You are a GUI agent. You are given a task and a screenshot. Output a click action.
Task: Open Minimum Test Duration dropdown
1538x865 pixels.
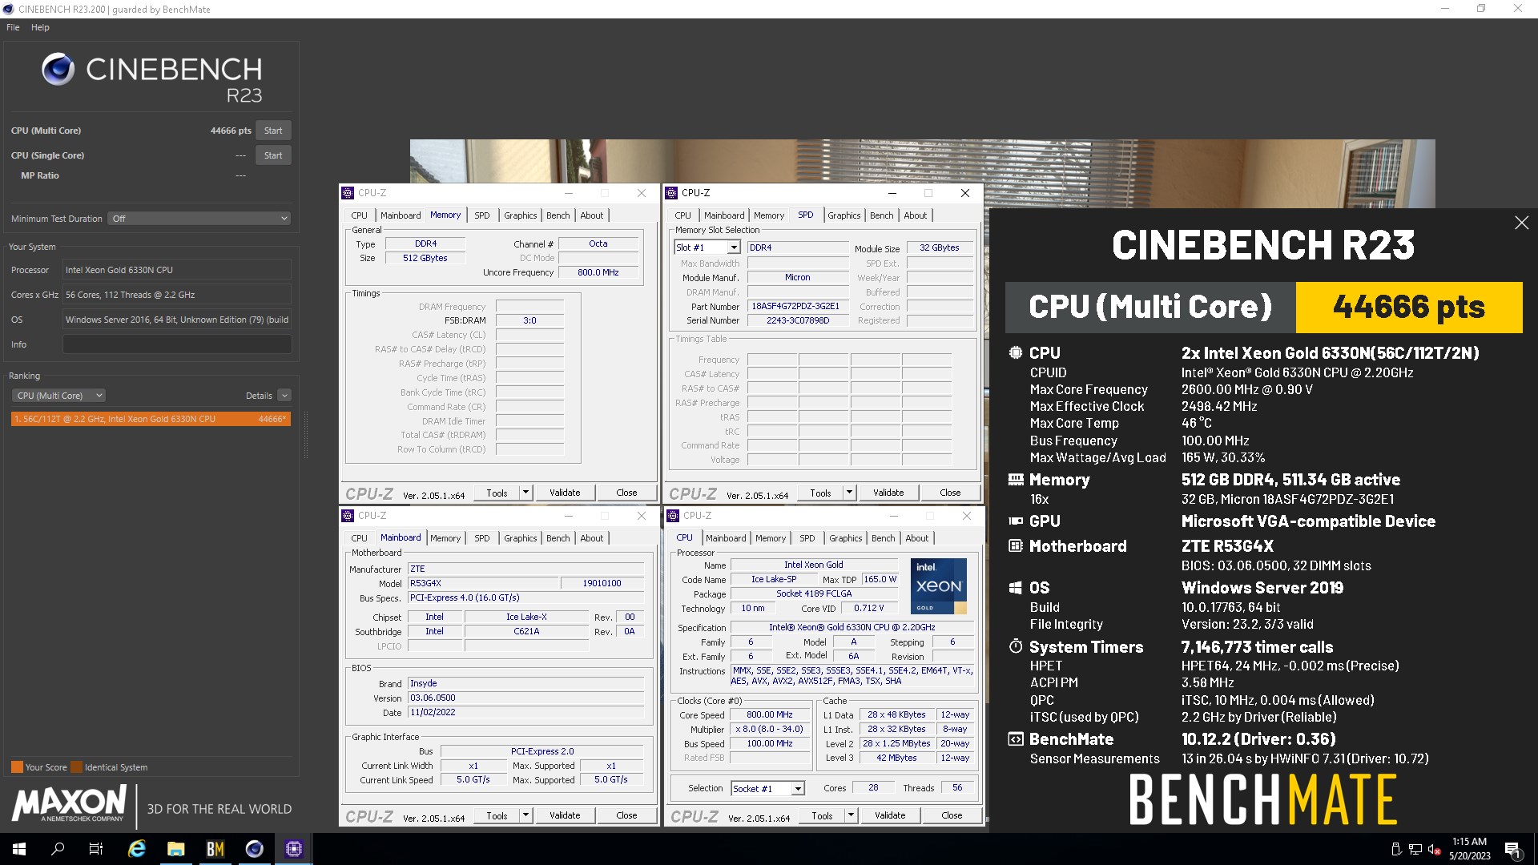click(199, 219)
